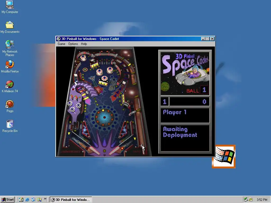The height and width of the screenshot is (203, 271).
Task: Click the pinball title bar system icon
Action: click(59, 39)
